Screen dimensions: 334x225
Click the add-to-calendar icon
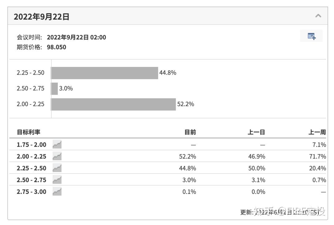311,36
